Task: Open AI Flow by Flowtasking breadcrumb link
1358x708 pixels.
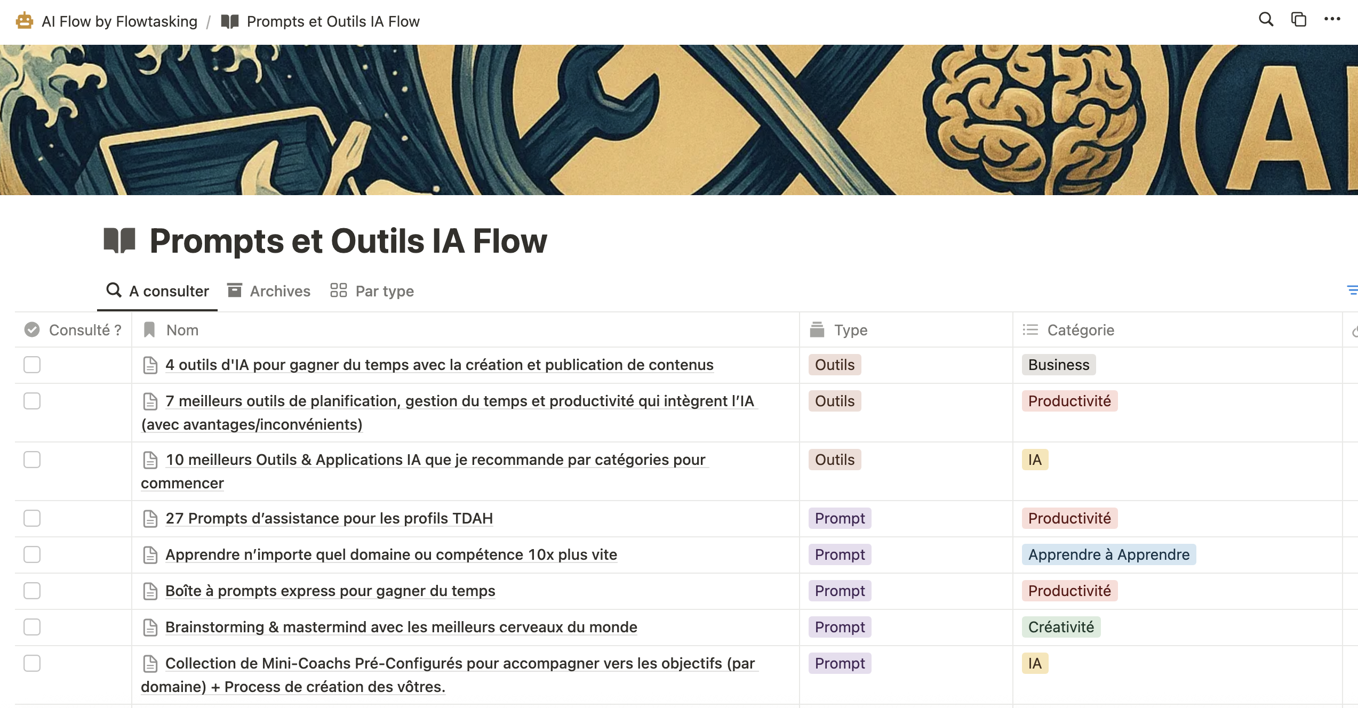Action: pos(119,21)
